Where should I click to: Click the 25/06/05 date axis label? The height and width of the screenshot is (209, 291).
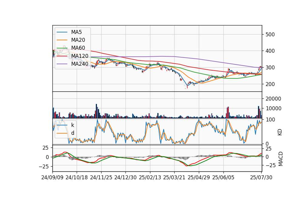223,177
